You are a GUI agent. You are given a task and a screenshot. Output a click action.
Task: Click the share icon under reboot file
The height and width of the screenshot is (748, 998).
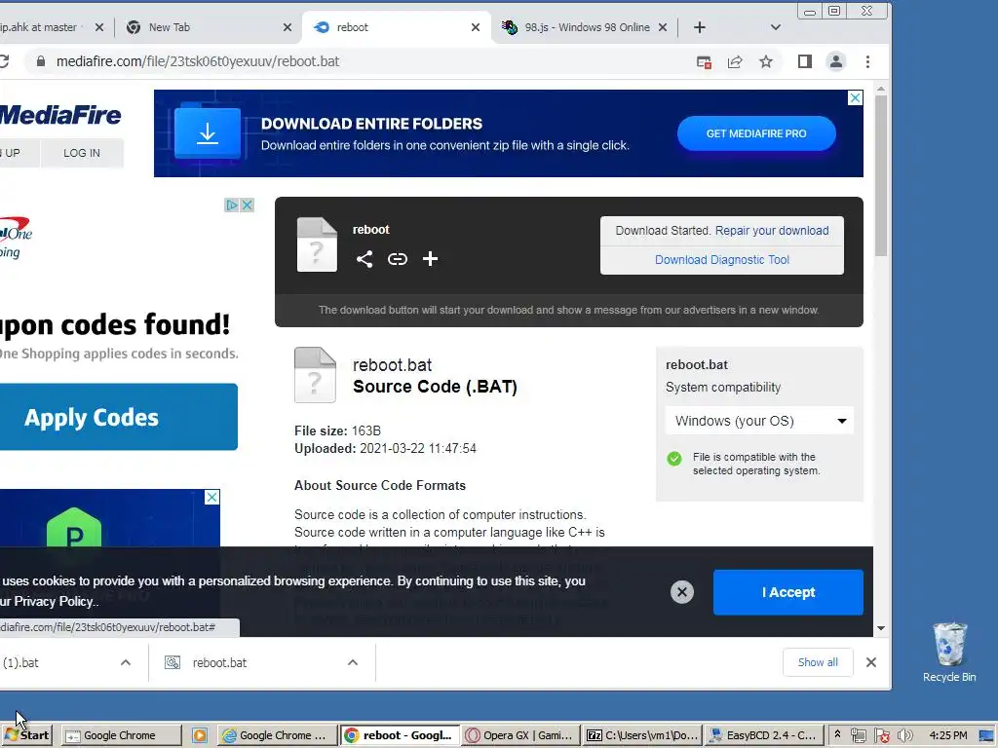click(x=365, y=259)
